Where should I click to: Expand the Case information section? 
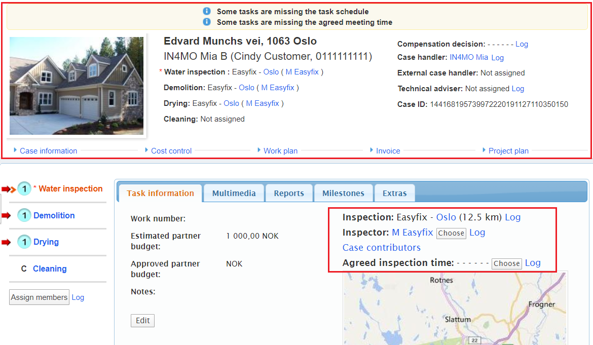[48, 150]
